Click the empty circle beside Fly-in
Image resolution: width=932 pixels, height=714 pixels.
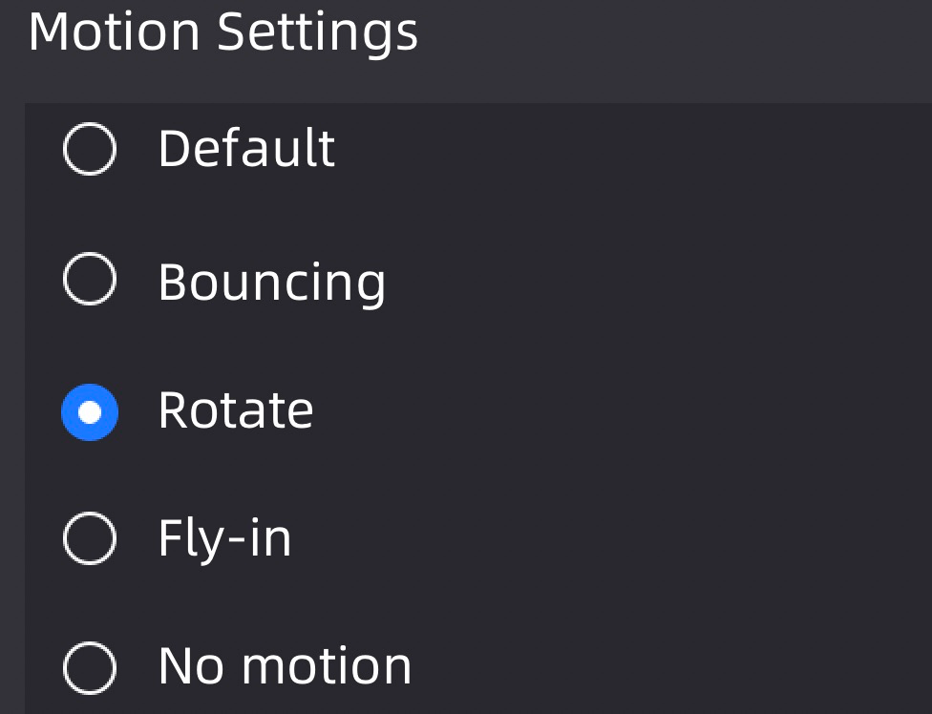click(90, 539)
